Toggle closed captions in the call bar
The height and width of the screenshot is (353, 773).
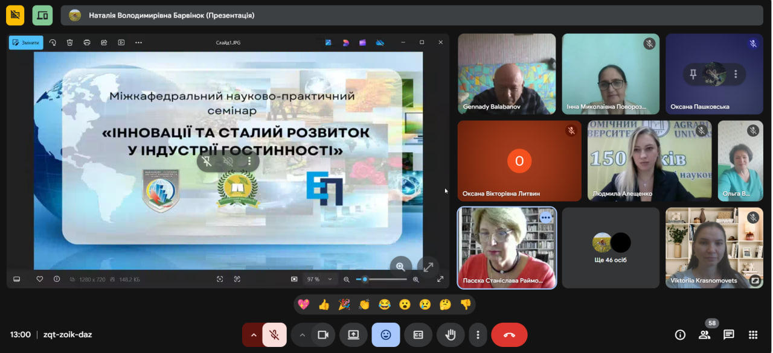pyautogui.click(x=418, y=335)
